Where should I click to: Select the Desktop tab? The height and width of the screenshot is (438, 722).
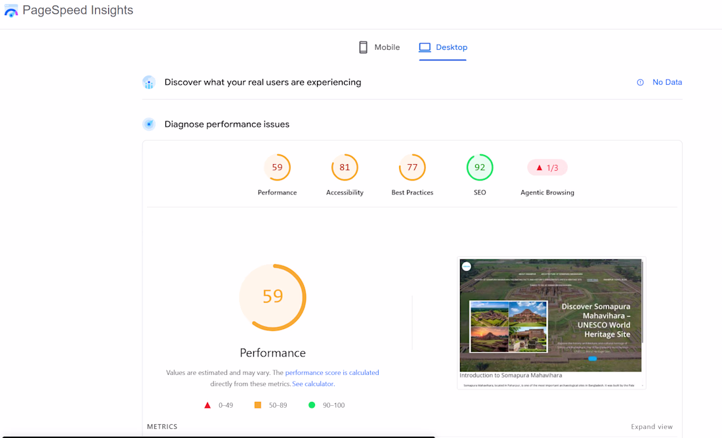click(443, 47)
